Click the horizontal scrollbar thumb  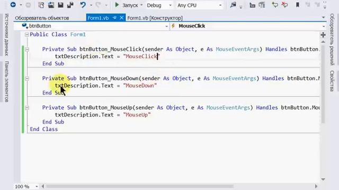click(140, 186)
